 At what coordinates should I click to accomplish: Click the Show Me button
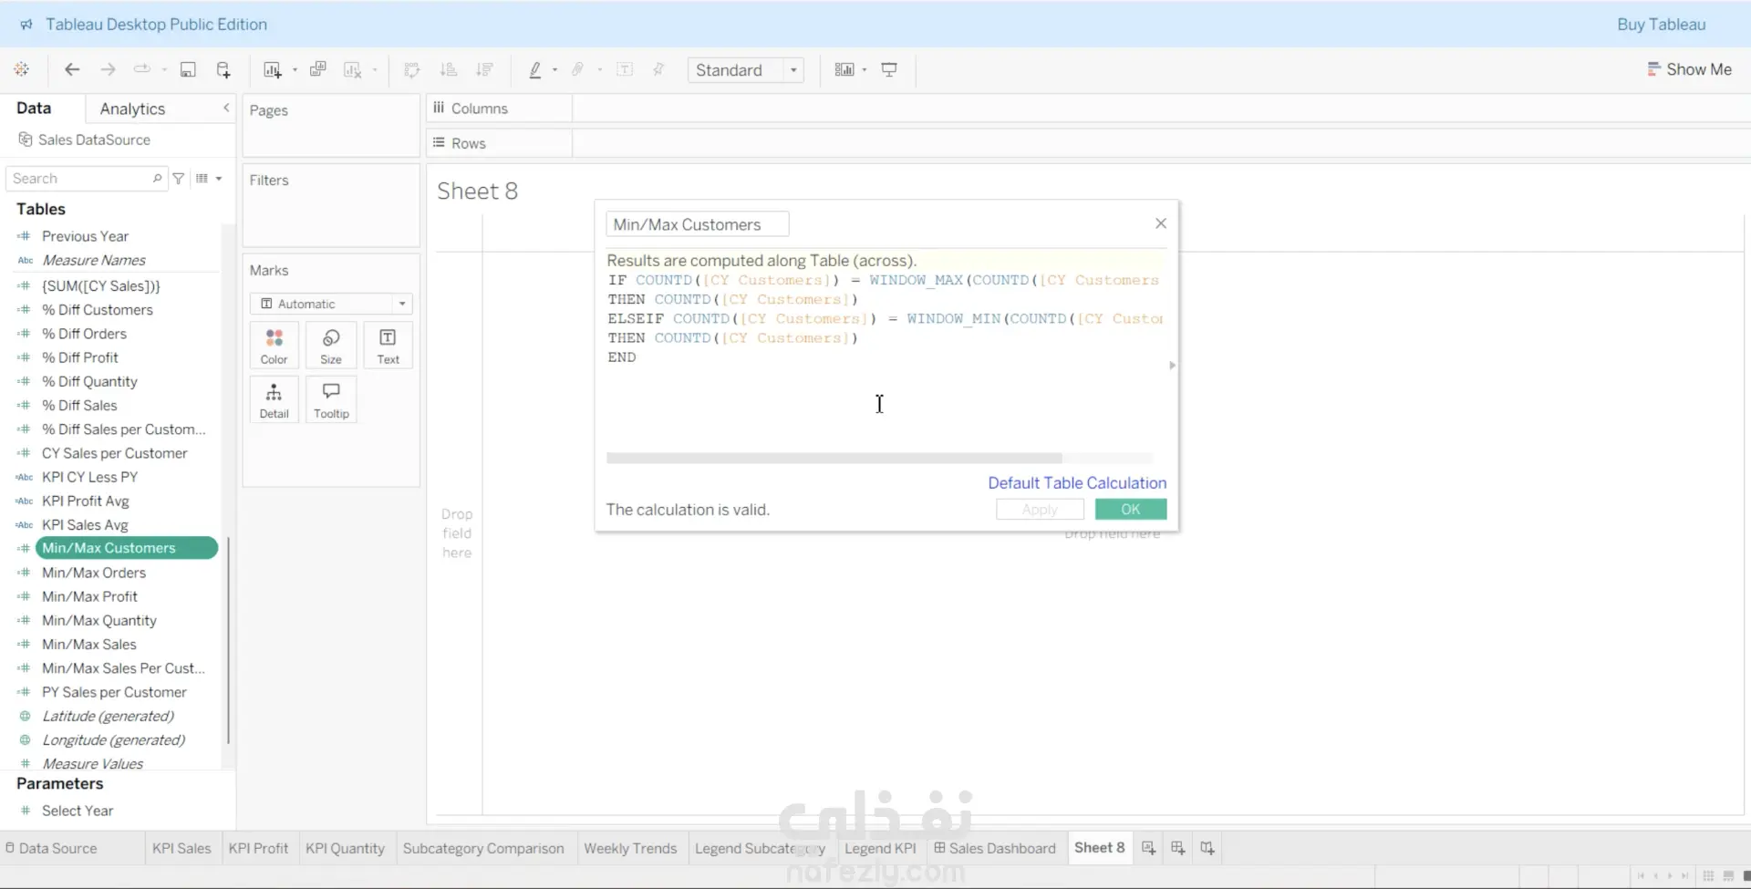click(1689, 69)
